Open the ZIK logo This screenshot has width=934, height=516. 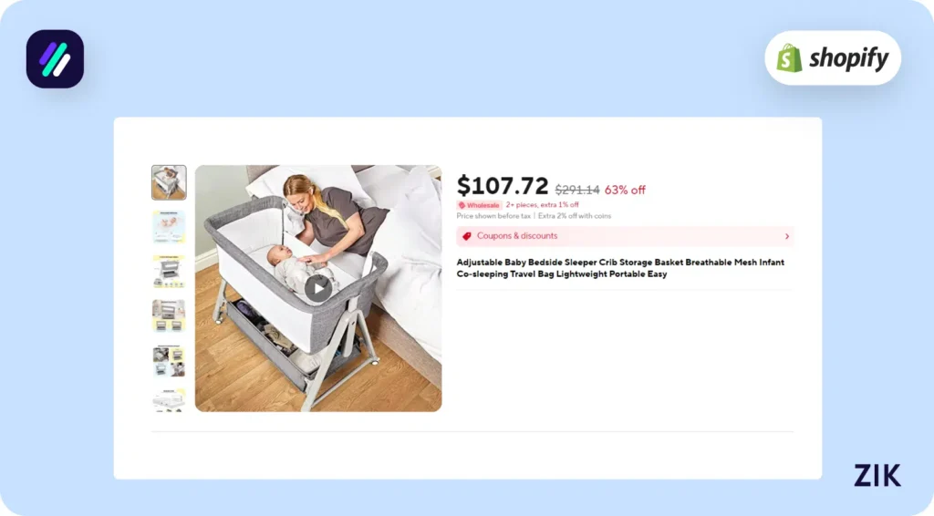(877, 476)
